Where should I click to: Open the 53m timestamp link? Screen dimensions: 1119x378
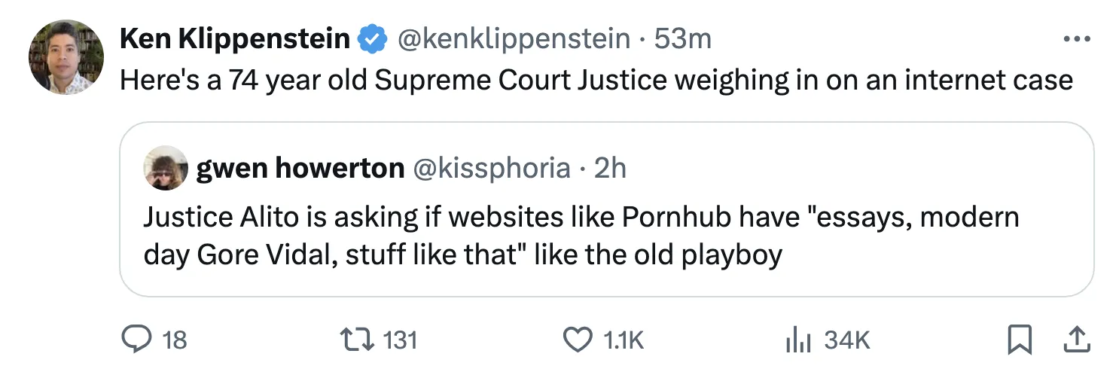pyautogui.click(x=682, y=38)
